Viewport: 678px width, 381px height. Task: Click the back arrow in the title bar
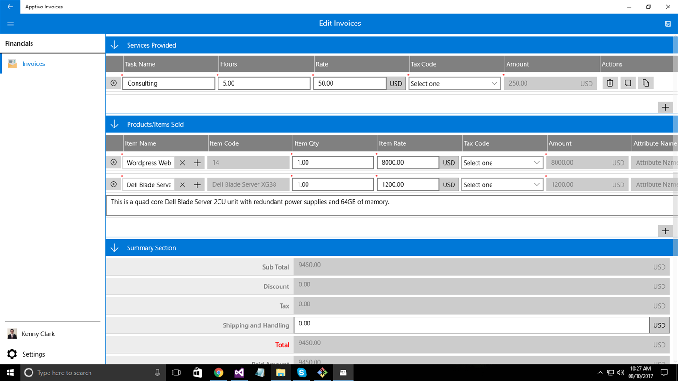click(x=10, y=7)
